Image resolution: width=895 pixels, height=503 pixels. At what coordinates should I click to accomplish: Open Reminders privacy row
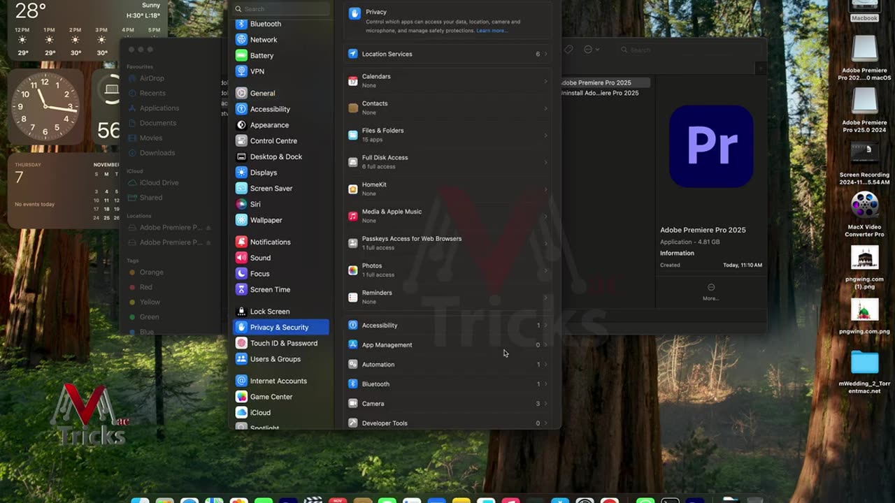447,298
